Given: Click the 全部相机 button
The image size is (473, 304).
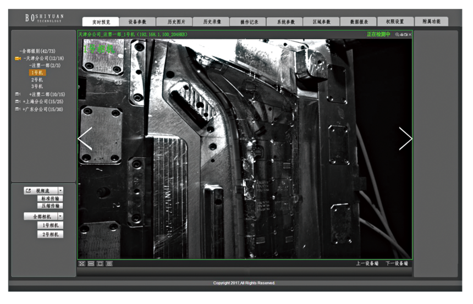Looking at the screenshot, I should point(41,216).
